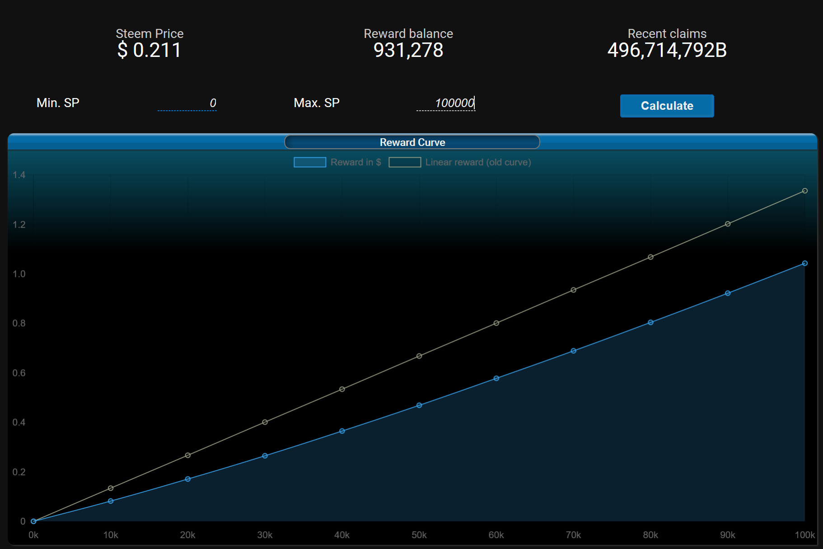Focus the Min. SP input field

187,103
